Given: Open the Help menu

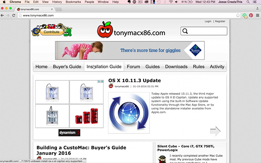Looking at the screenshot, I should point(115,2).
